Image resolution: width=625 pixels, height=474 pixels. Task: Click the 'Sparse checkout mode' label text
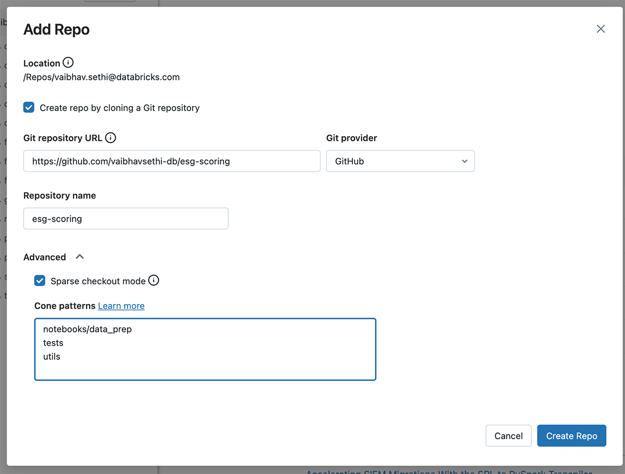point(98,281)
